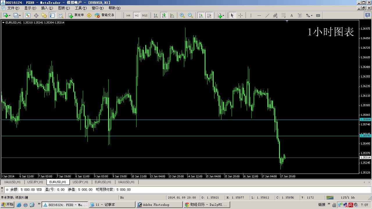Switch to the first XAUUSD,H1 chart tab
The image size is (372, 209).
click(12, 182)
